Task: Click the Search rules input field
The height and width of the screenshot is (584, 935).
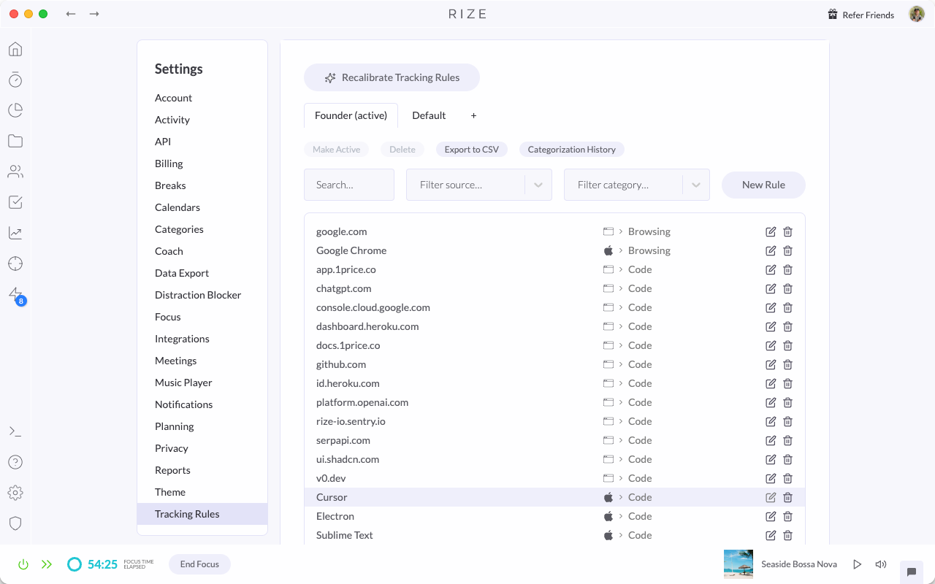Action: (349, 185)
